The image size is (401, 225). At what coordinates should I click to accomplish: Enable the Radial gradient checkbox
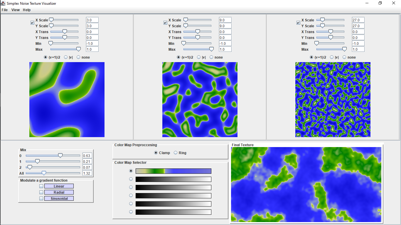[x=41, y=192]
